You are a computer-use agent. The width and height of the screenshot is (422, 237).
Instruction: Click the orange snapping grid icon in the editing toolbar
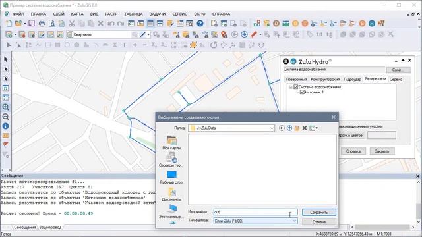[x=193, y=45]
